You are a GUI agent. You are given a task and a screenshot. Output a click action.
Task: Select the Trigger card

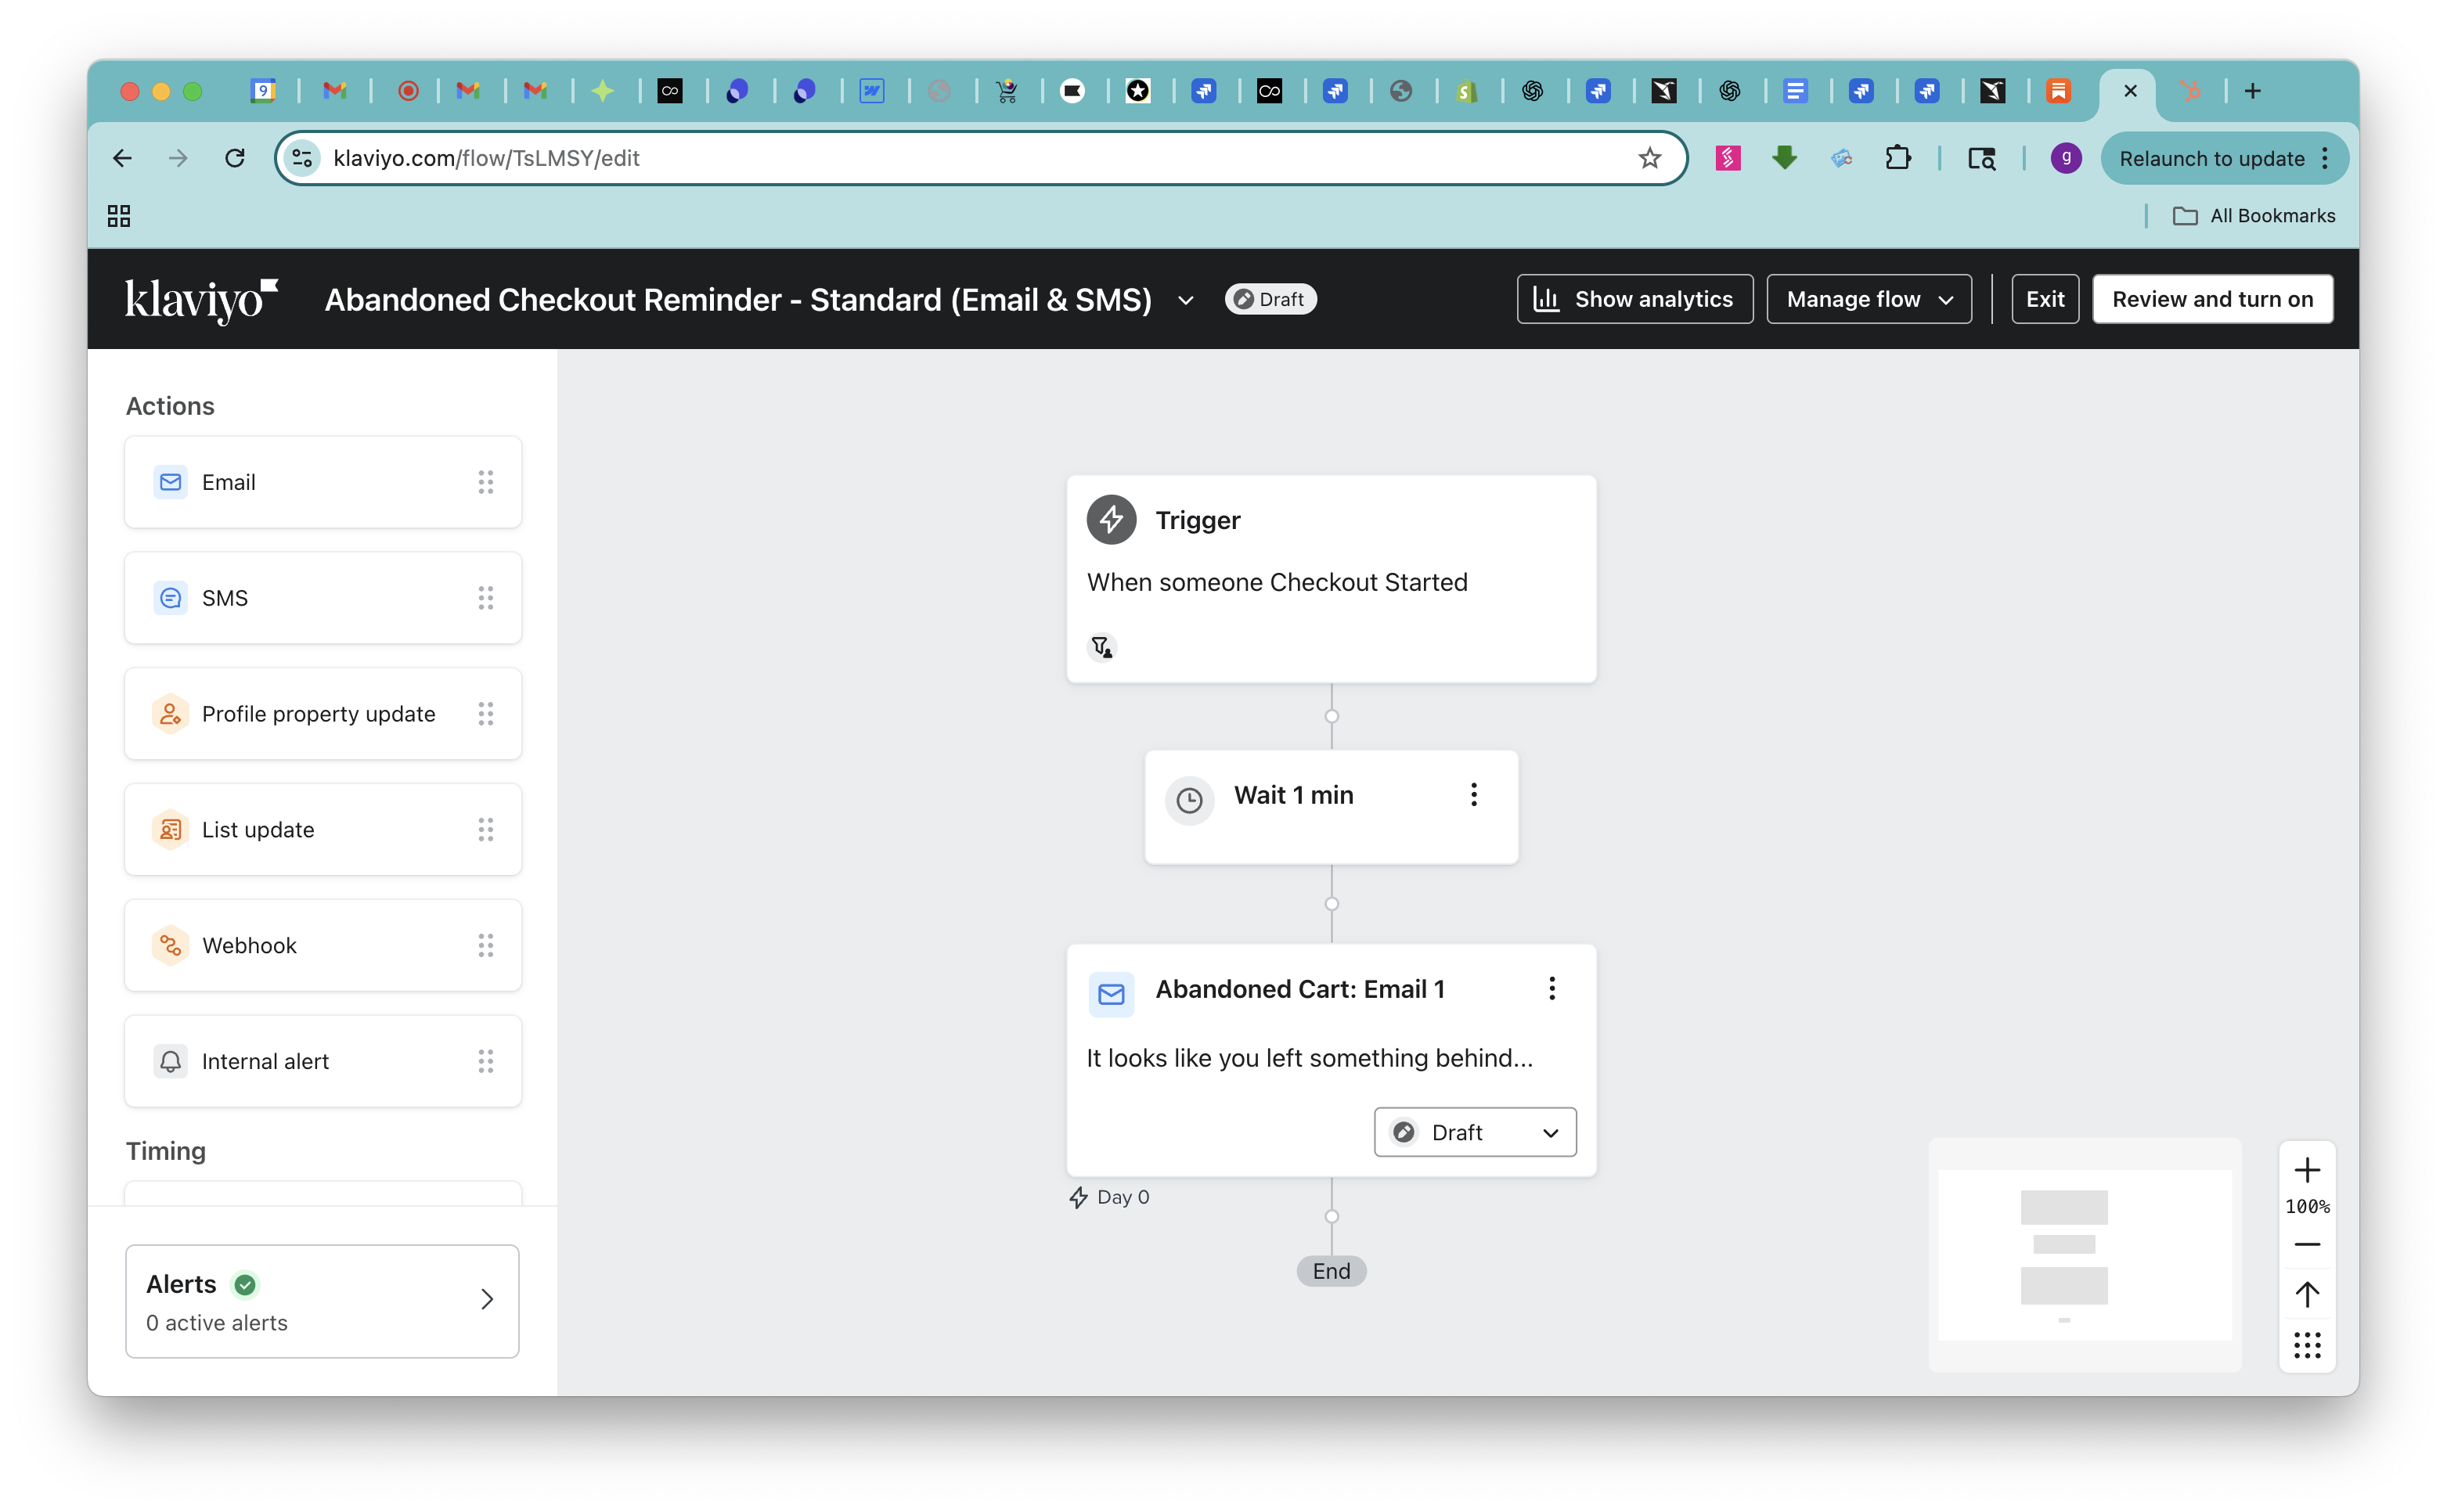click(1331, 579)
